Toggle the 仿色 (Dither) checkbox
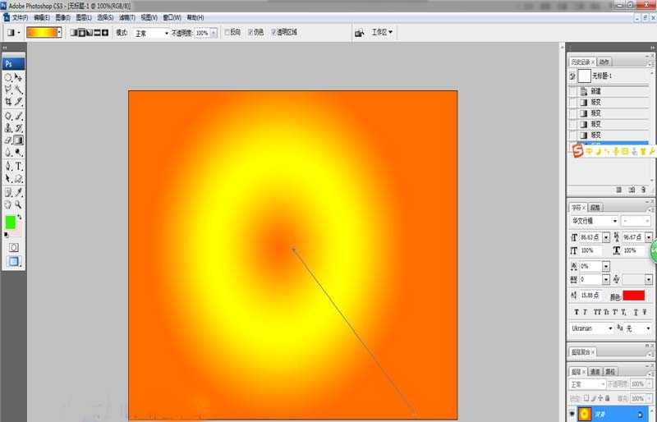Viewport: 657px width, 422px height. tap(250, 33)
